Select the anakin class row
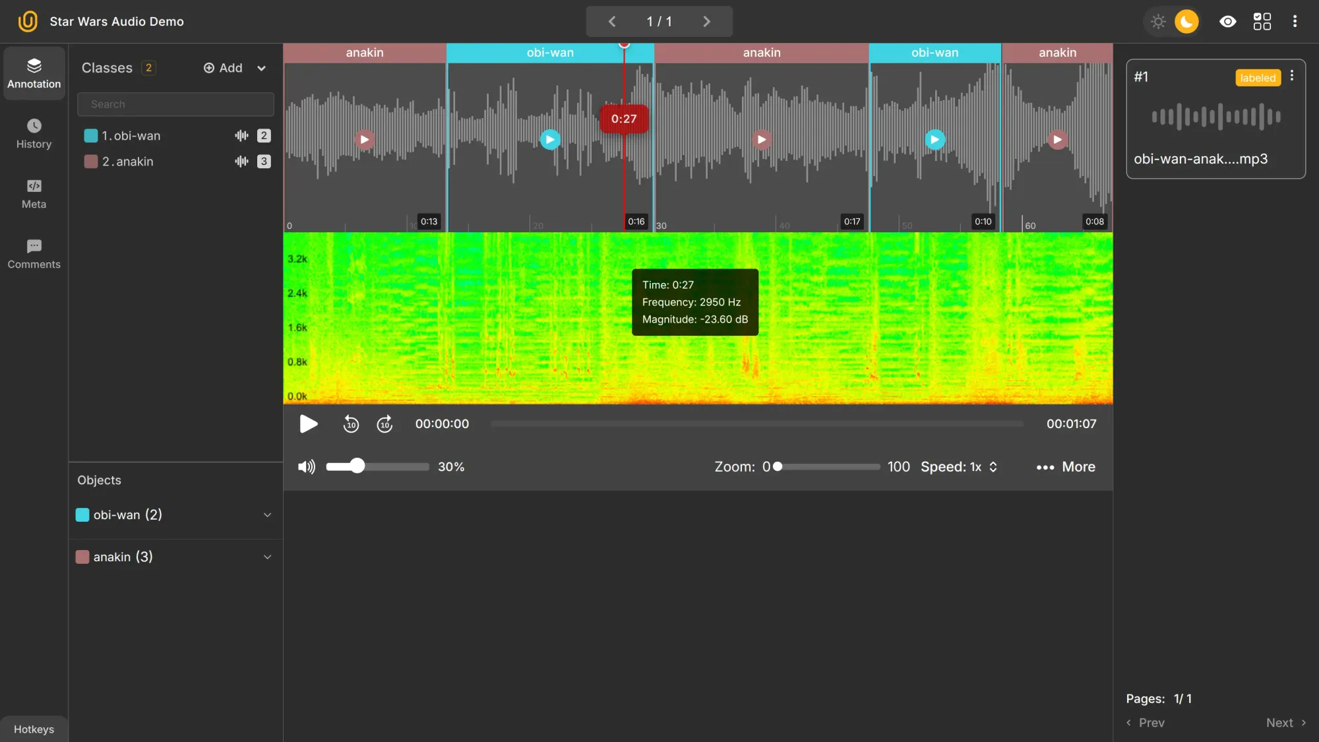This screenshot has height=742, width=1319. click(x=175, y=162)
